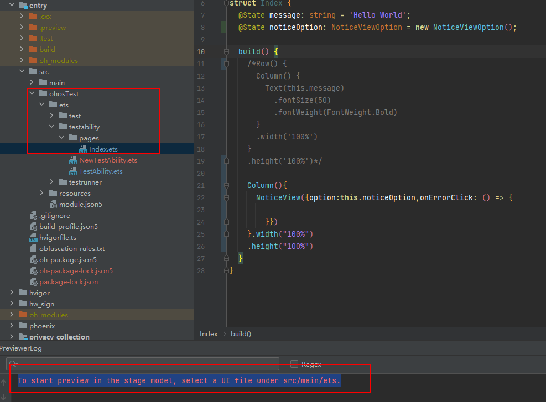This screenshot has height=402, width=546.
Task: Click the module.json5 file icon
Action: 53,204
